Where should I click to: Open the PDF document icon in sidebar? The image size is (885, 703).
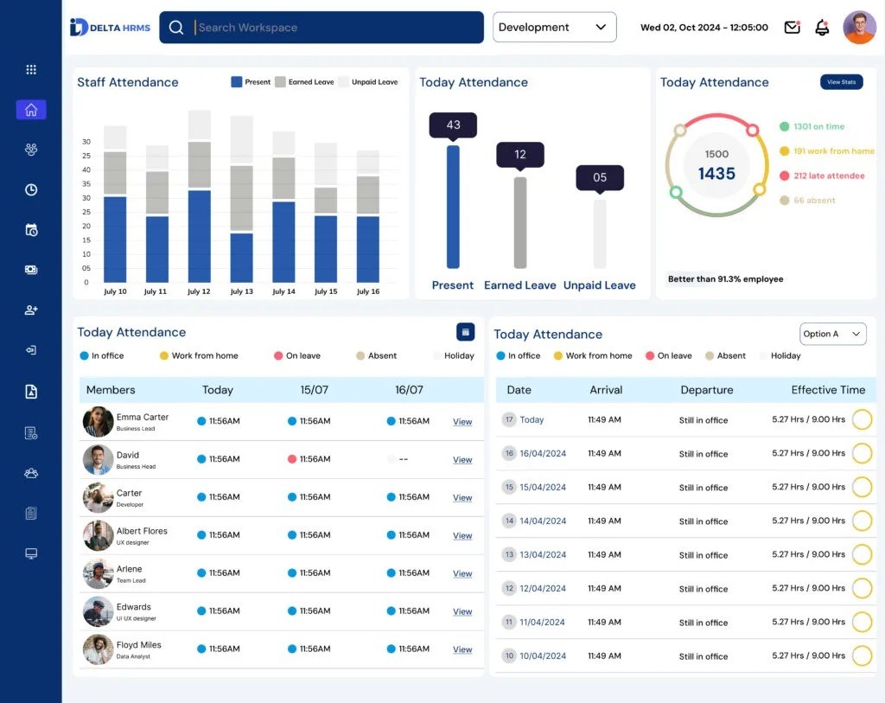[31, 392]
